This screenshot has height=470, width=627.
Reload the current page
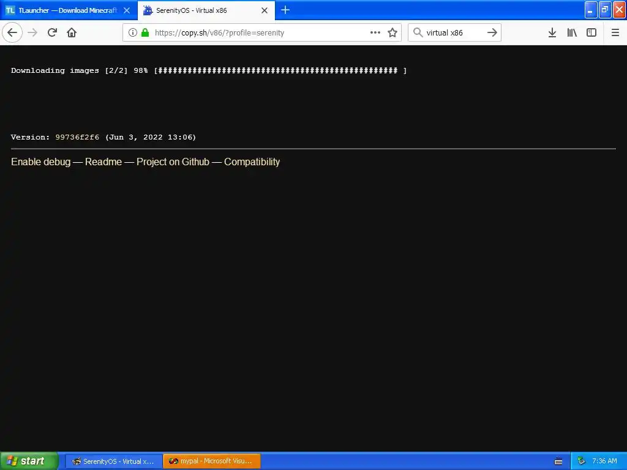(x=52, y=32)
